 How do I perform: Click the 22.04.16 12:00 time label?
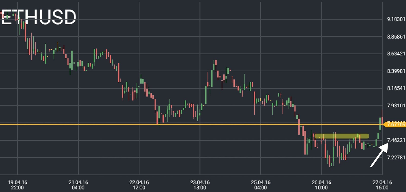[x=139, y=185]
